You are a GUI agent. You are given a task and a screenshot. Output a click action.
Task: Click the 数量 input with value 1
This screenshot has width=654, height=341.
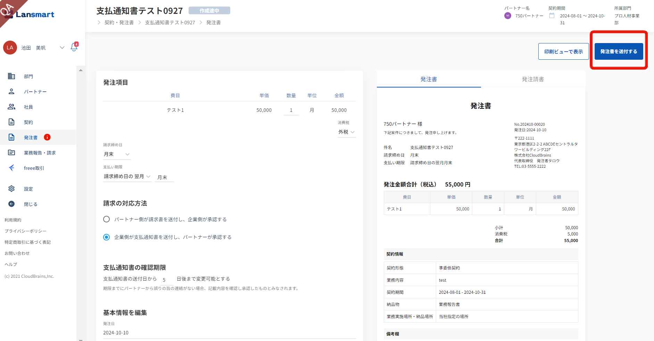(291, 110)
